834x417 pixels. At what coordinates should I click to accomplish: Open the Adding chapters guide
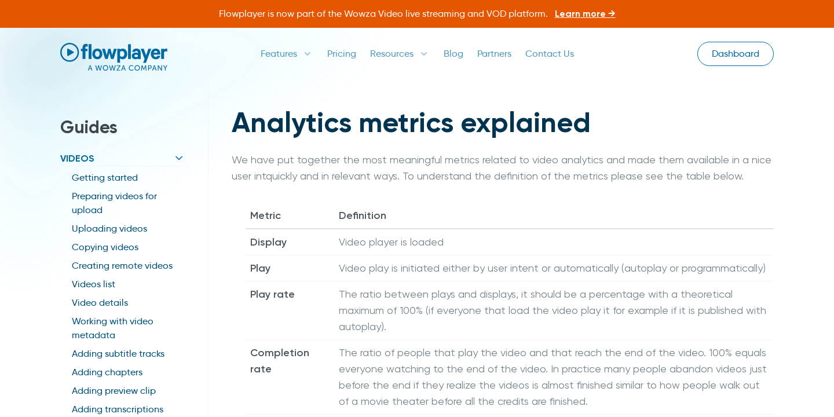(x=107, y=372)
